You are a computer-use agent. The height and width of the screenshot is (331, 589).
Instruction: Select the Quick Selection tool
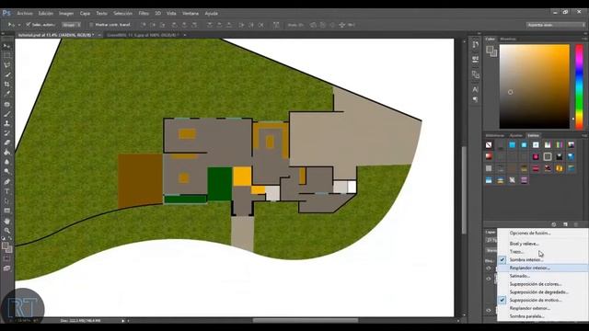pos(6,74)
